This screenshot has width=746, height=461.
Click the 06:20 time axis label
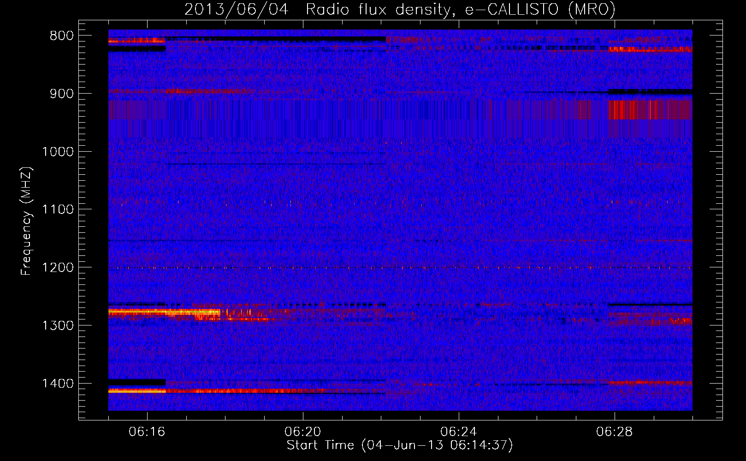pos(303,432)
